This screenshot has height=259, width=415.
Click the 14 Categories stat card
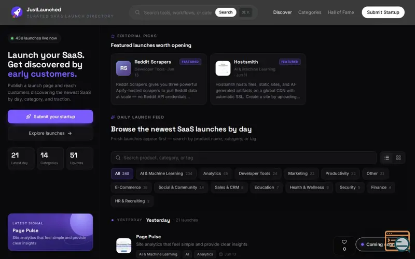[x=50, y=159]
